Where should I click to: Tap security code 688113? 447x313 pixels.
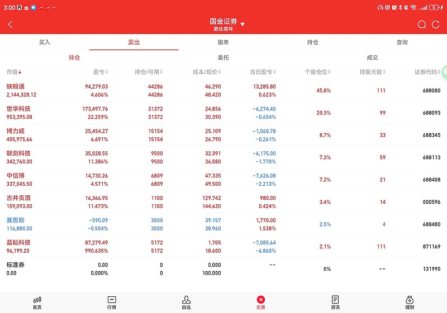(431, 157)
